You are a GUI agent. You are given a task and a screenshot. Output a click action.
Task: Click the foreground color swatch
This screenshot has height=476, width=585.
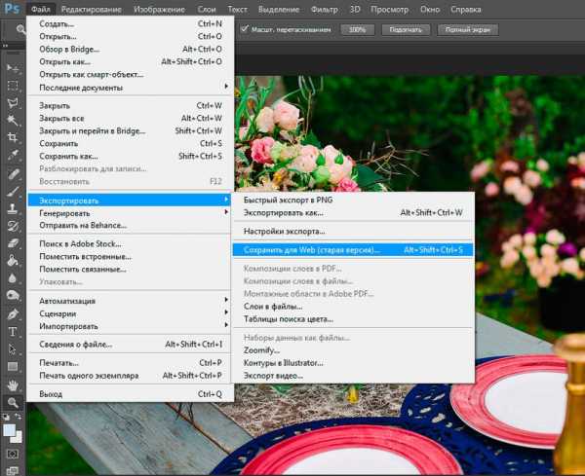(x=9, y=430)
